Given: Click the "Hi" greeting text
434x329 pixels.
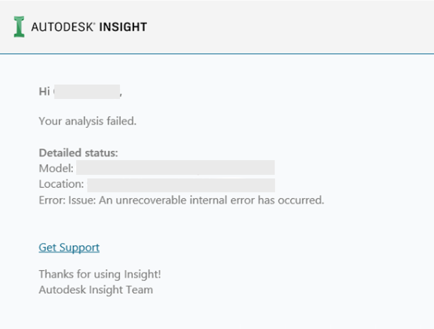Looking at the screenshot, I should click(44, 91).
